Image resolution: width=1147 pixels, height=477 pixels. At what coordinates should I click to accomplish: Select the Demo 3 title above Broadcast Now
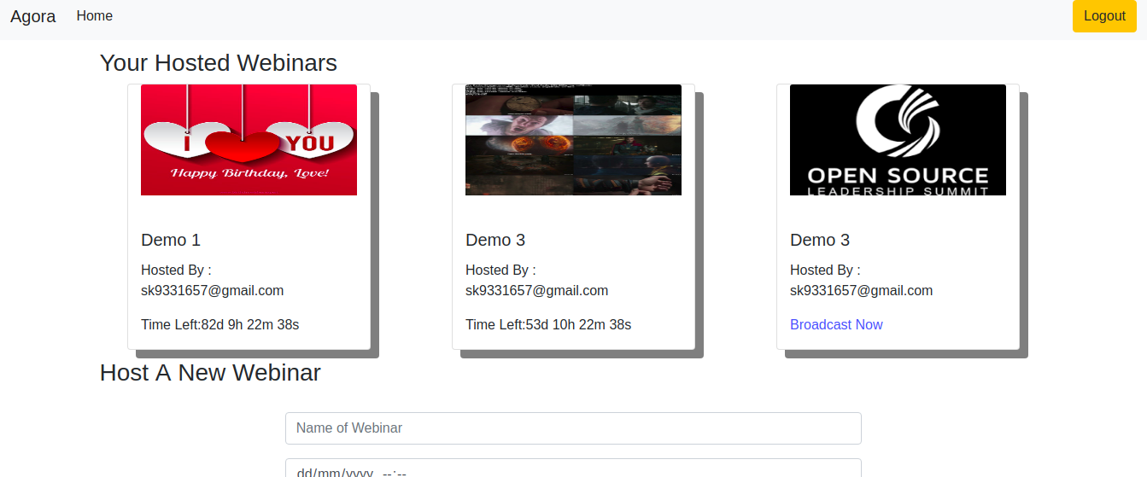(x=820, y=240)
